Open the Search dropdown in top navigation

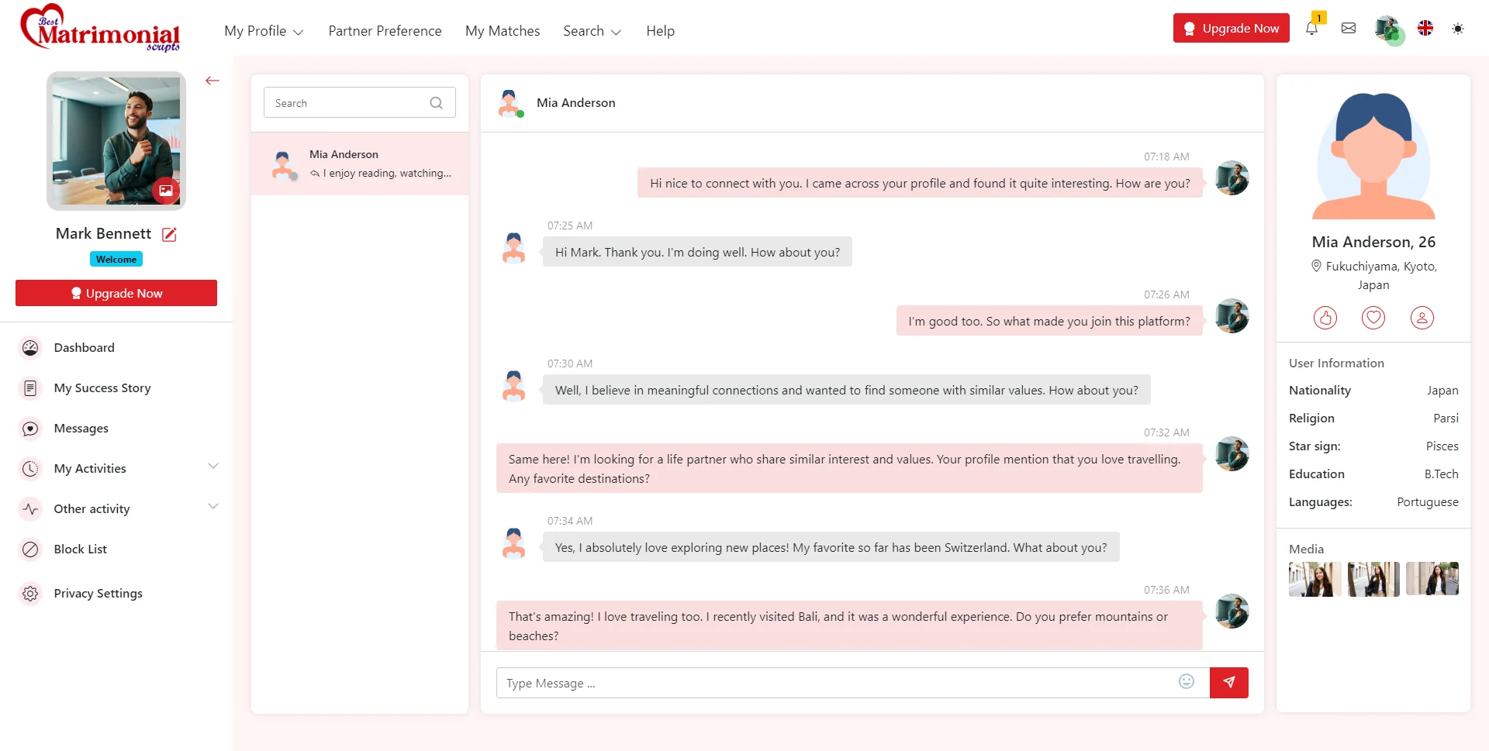pos(591,31)
